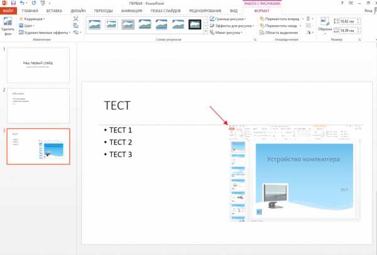
Task: Apply the second picture style thumbnail
Action: [x=111, y=24]
